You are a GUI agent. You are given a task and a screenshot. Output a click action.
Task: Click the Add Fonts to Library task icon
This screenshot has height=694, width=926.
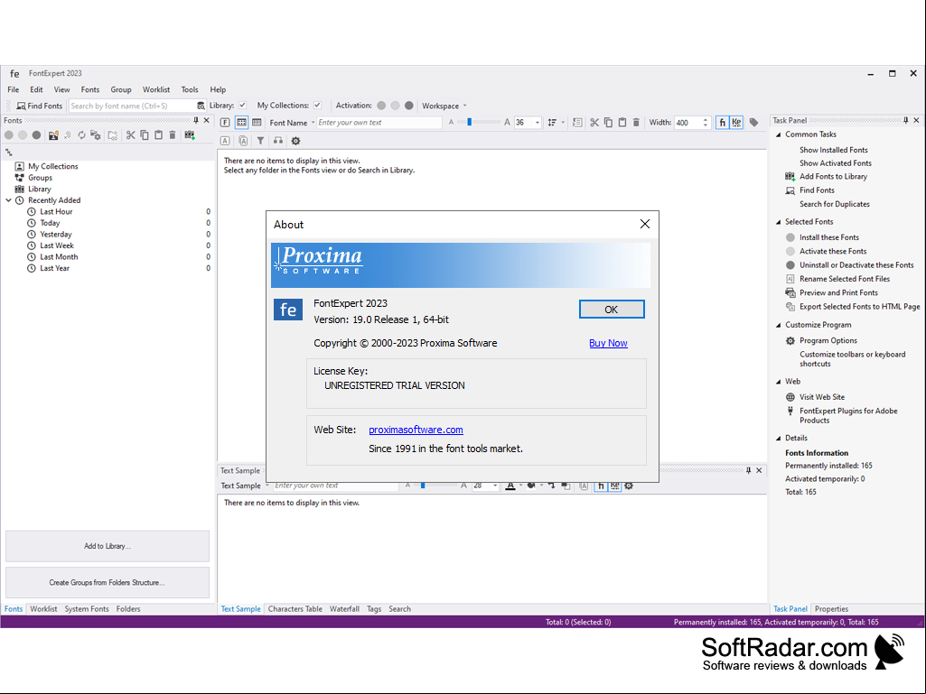coord(790,177)
